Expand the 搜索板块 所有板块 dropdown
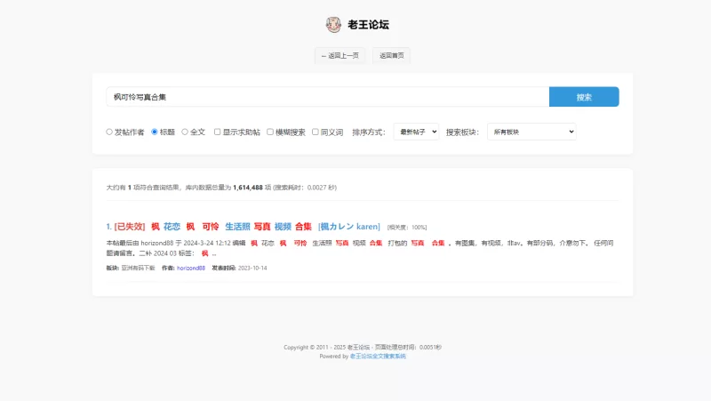Viewport: 711px width, 401px height. point(531,132)
